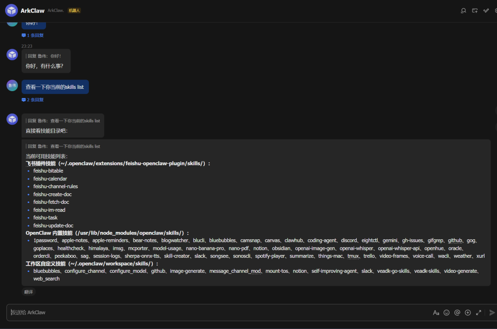Click bot avatar beside '直接看技能目录吧' message
Viewport: 497px width, 329px height.
[x=12, y=119]
